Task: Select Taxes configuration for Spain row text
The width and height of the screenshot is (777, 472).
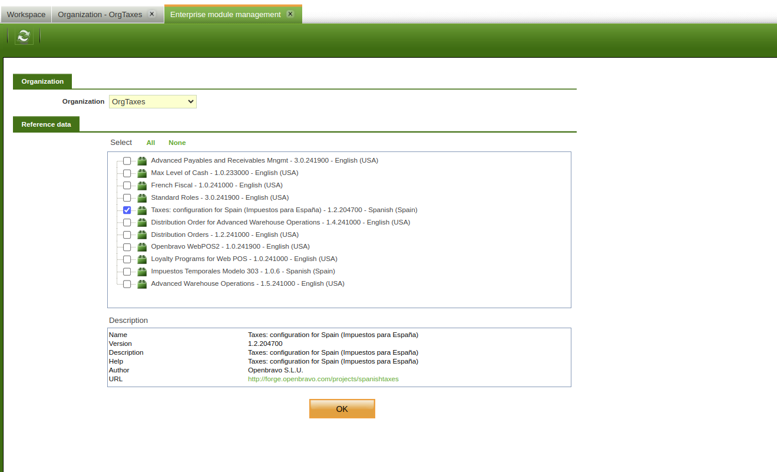Action: [284, 210]
